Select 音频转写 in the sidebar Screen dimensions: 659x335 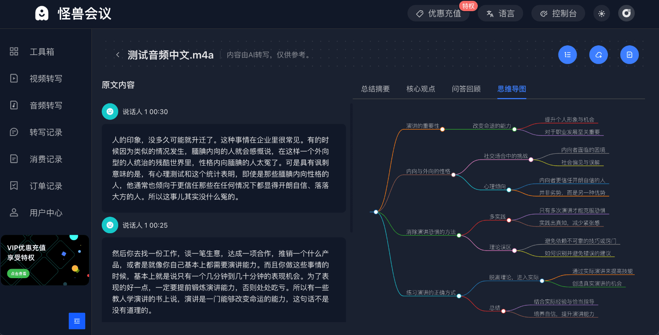pos(46,105)
